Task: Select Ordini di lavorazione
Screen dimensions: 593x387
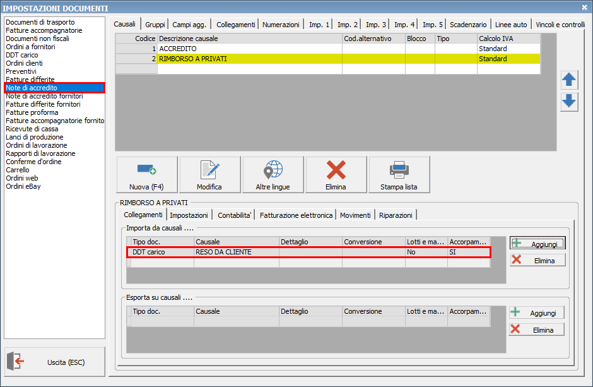Action: pos(37,145)
